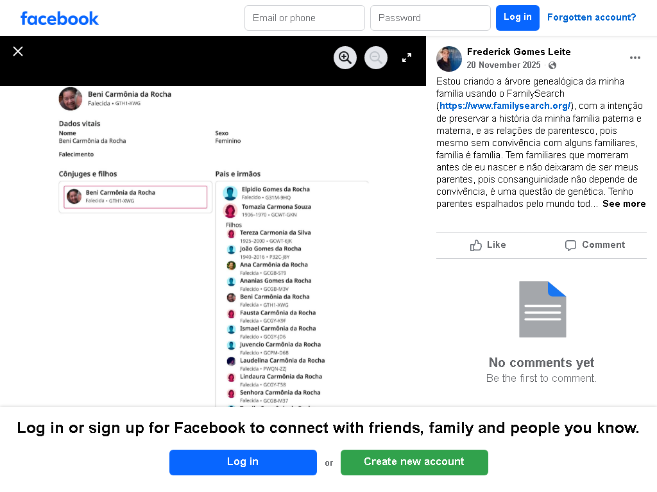Click the 1940–2016 • P32C-J8Y text
This screenshot has height=492, width=657.
click(x=265, y=257)
